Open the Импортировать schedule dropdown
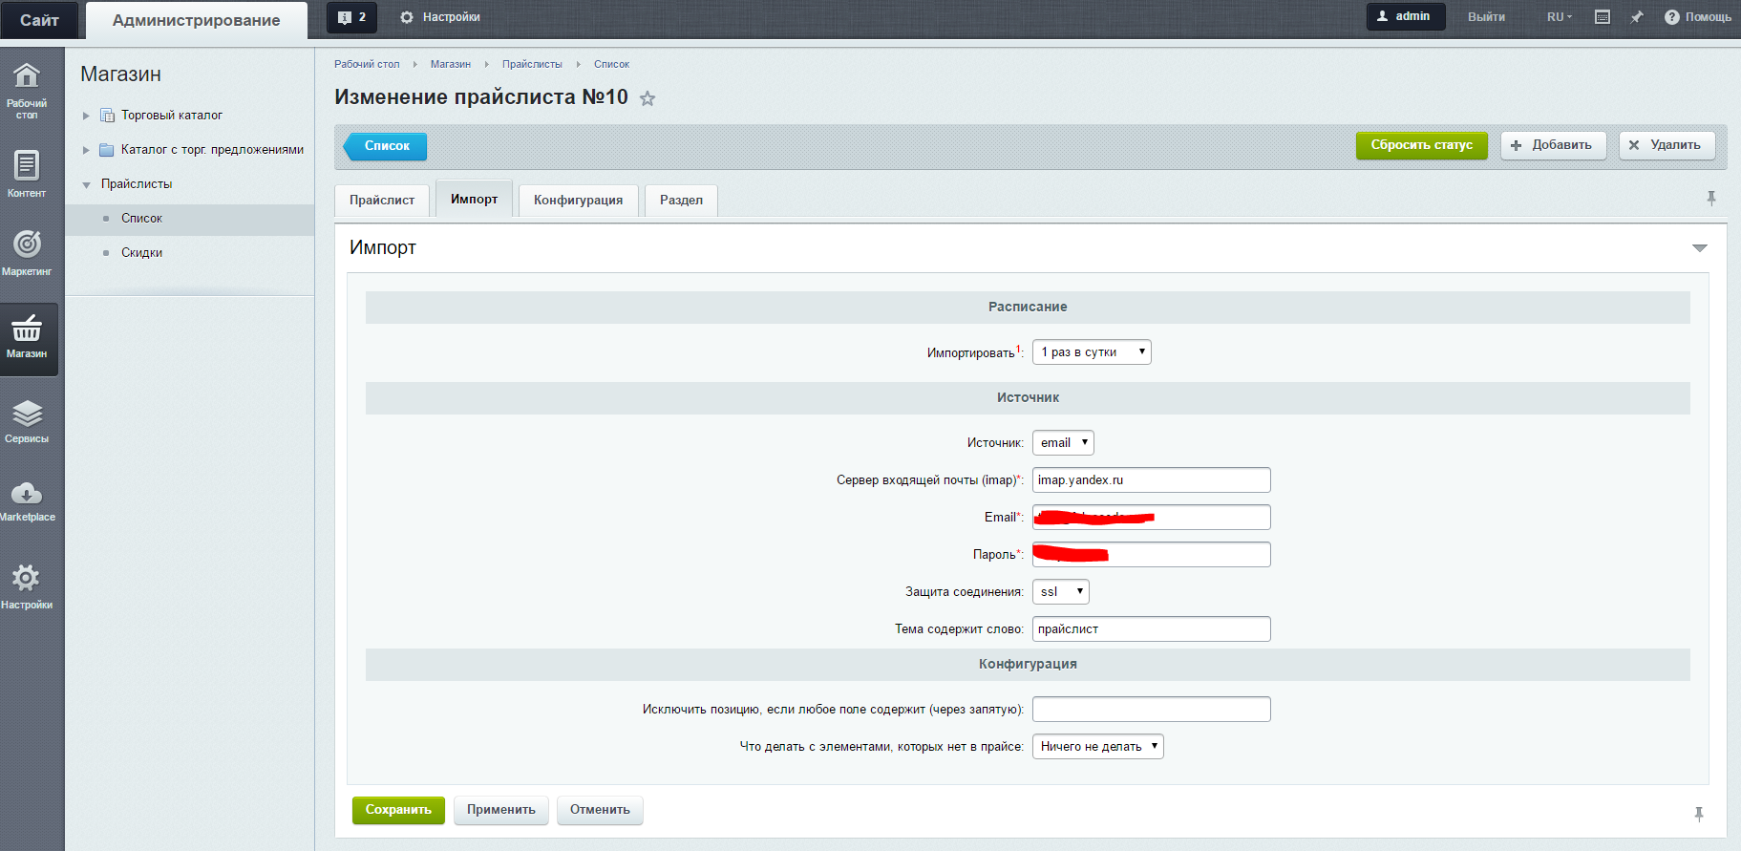1741x851 pixels. [1092, 352]
